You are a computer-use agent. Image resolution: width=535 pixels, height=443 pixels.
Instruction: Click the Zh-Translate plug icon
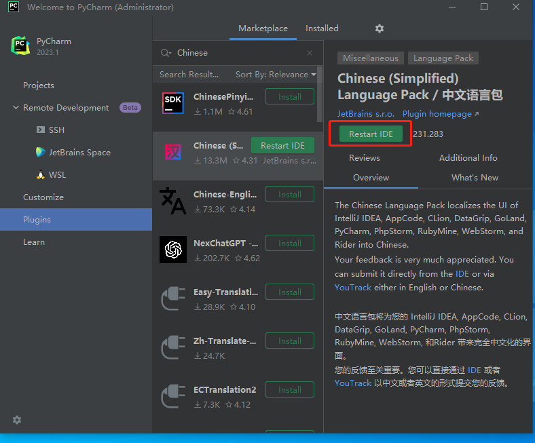point(173,347)
